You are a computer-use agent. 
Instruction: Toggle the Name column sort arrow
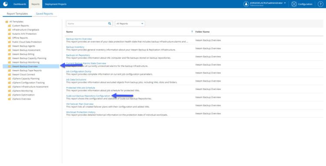coord(192,32)
